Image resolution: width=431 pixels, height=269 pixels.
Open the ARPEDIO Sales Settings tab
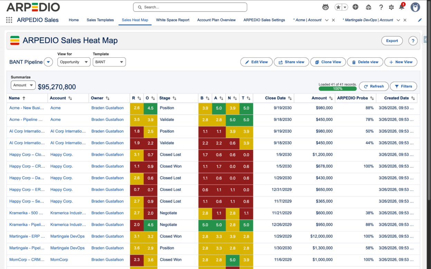pyautogui.click(x=264, y=20)
